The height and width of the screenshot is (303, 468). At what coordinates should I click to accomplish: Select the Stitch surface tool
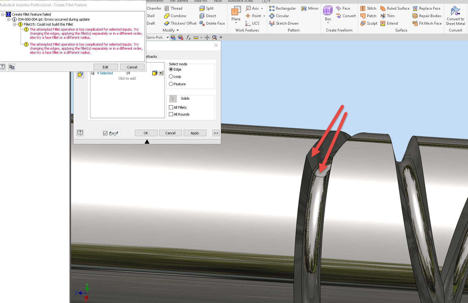coord(368,8)
